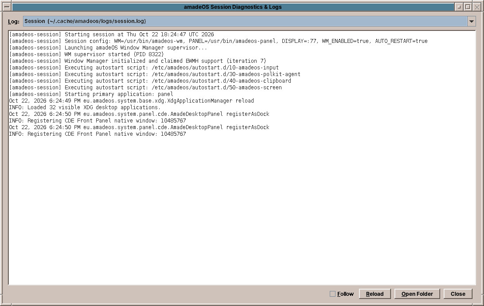Click the XdgApplicationManager reload log line
484x306 pixels.
click(x=132, y=101)
